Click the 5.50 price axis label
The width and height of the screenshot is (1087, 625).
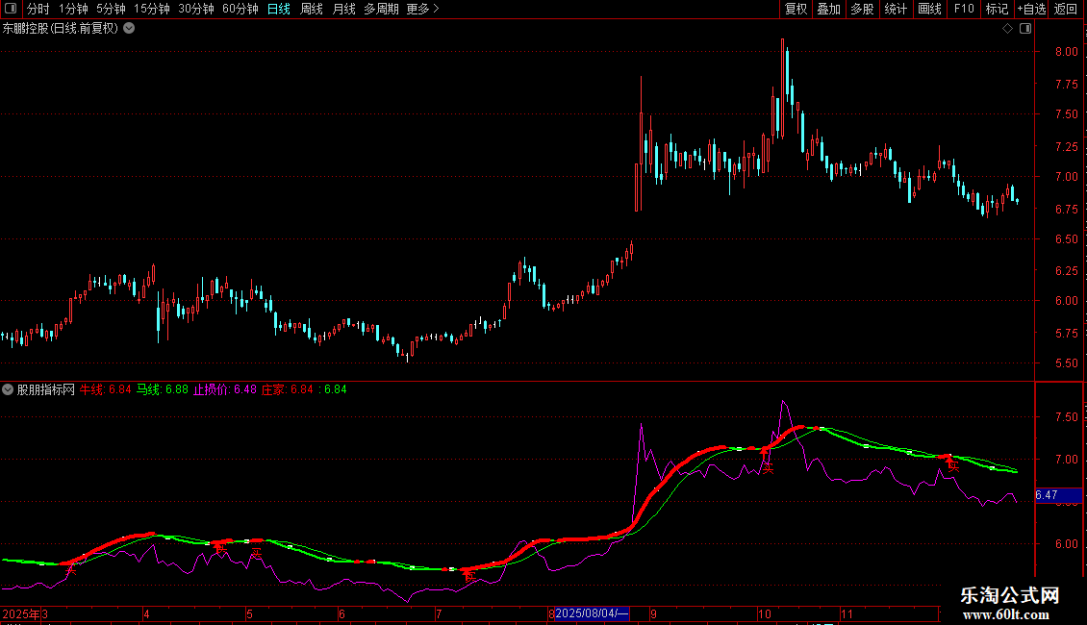click(x=1066, y=363)
